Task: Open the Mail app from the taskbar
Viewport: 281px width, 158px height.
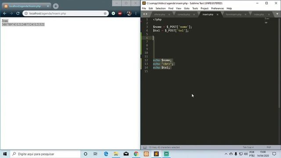Action: [126, 154]
